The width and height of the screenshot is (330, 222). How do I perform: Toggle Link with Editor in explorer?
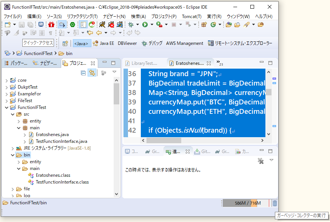[92, 73]
